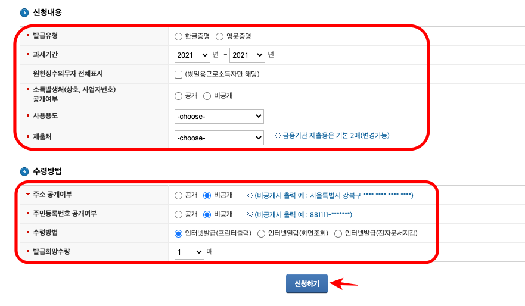525x306 pixels.
Task: Select 비공개 for 주소 공개여부
Action: coord(207,196)
